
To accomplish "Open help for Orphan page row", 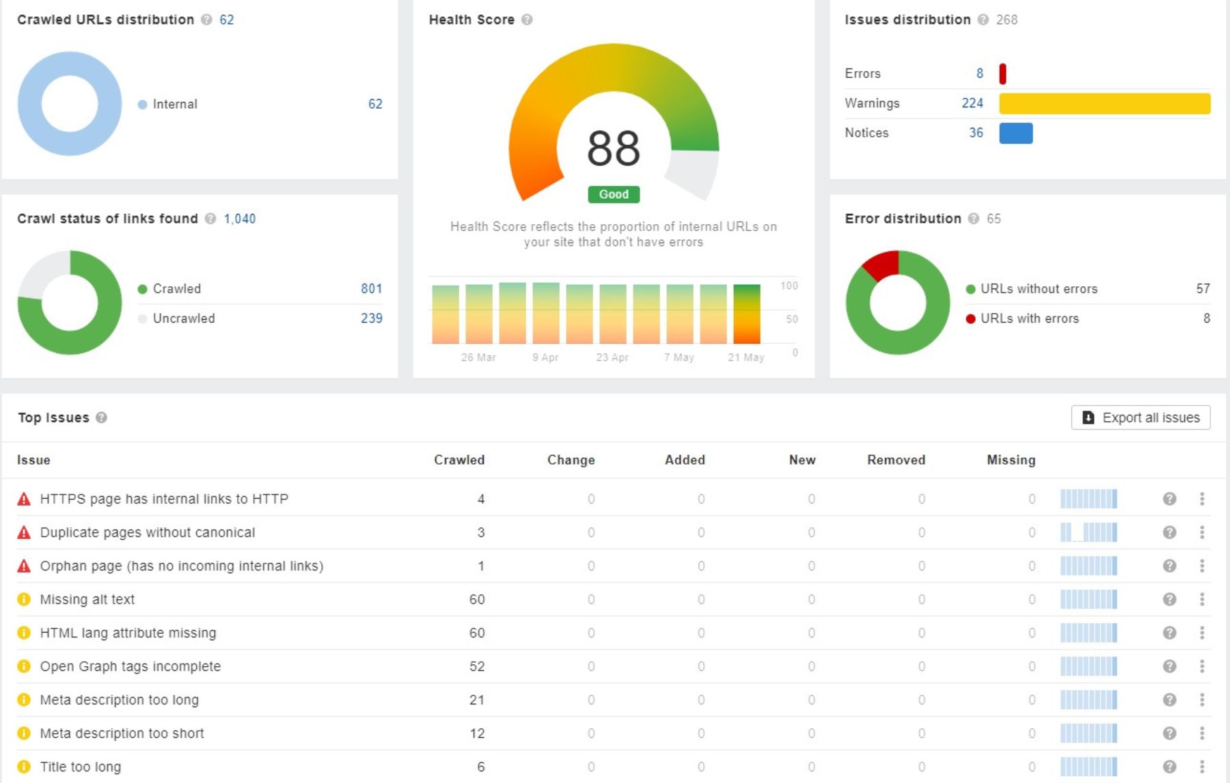I will pyautogui.click(x=1169, y=566).
